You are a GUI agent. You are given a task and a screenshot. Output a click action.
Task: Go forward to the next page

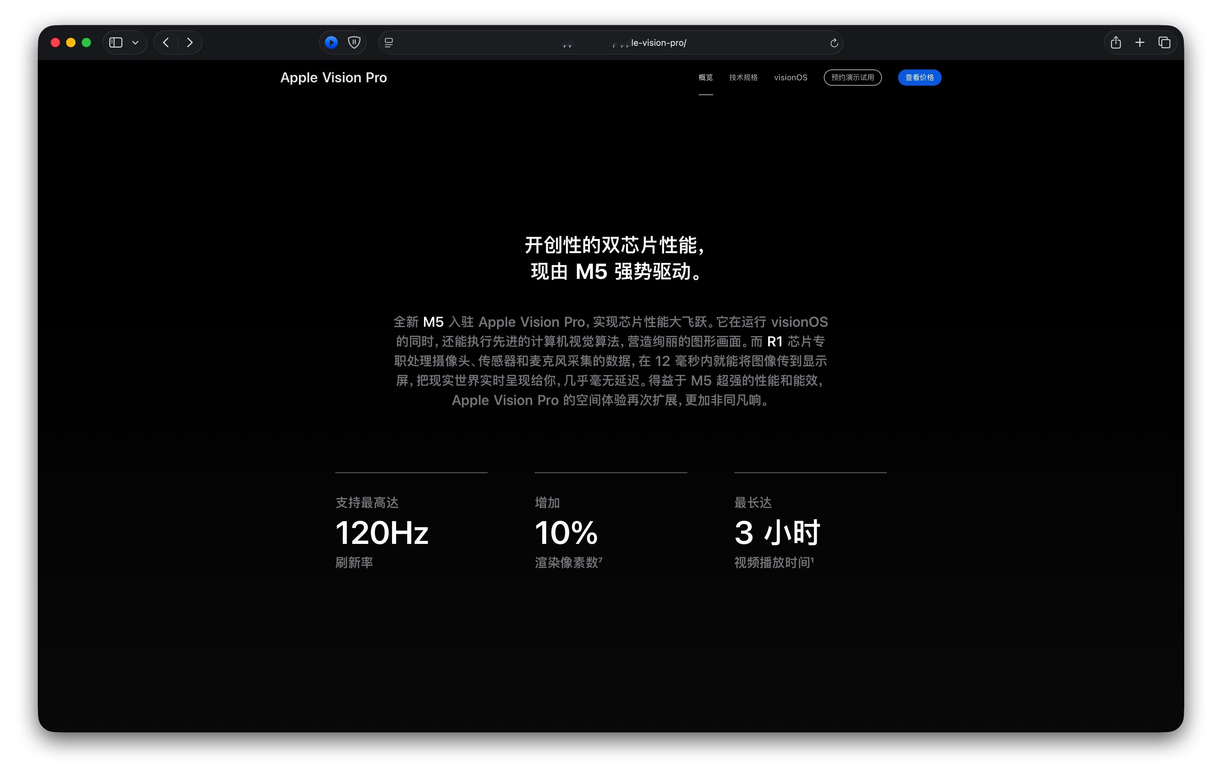[x=190, y=43]
